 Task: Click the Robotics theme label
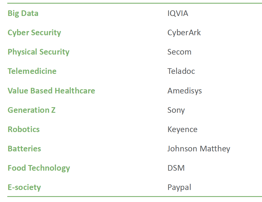tap(24, 129)
